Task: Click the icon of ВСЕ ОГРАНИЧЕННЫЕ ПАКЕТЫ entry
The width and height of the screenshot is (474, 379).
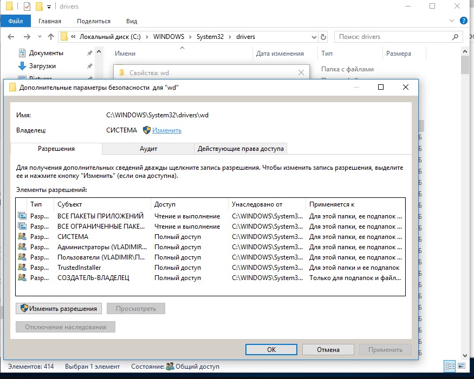Action: point(22,226)
